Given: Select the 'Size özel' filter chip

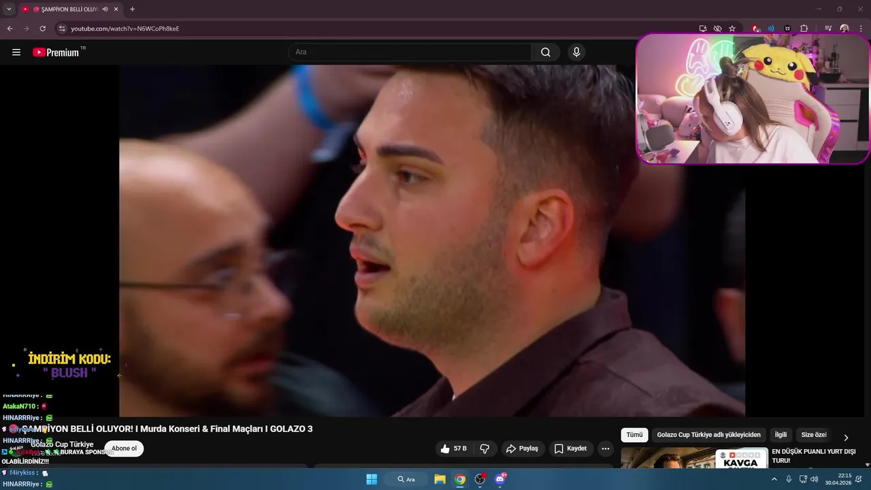Looking at the screenshot, I should click(x=814, y=435).
